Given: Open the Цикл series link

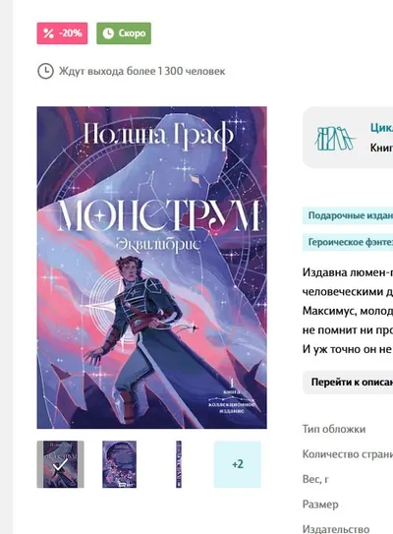Looking at the screenshot, I should 381,128.
